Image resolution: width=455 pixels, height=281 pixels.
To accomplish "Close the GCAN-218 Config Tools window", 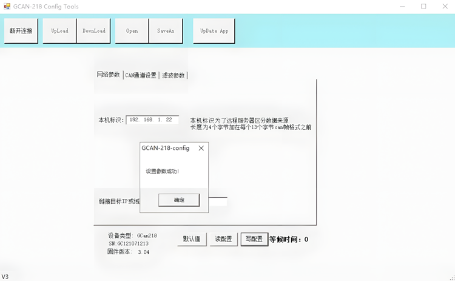I will pos(445,7).
